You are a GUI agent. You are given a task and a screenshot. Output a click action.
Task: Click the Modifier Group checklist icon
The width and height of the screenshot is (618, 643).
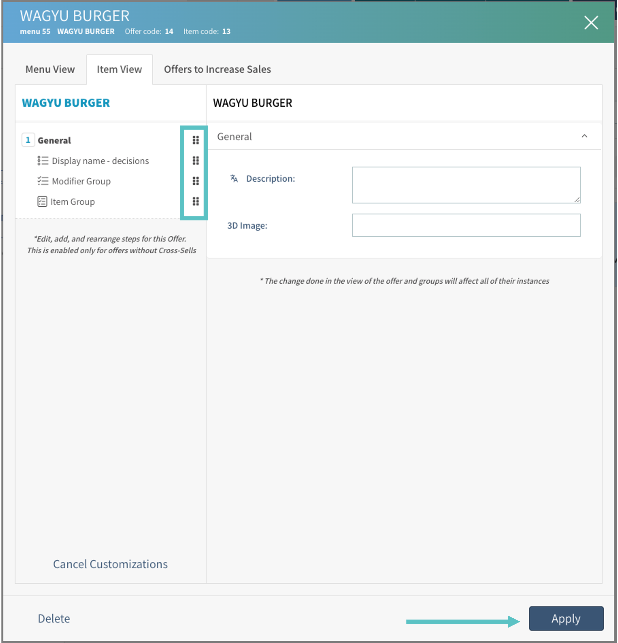point(42,181)
